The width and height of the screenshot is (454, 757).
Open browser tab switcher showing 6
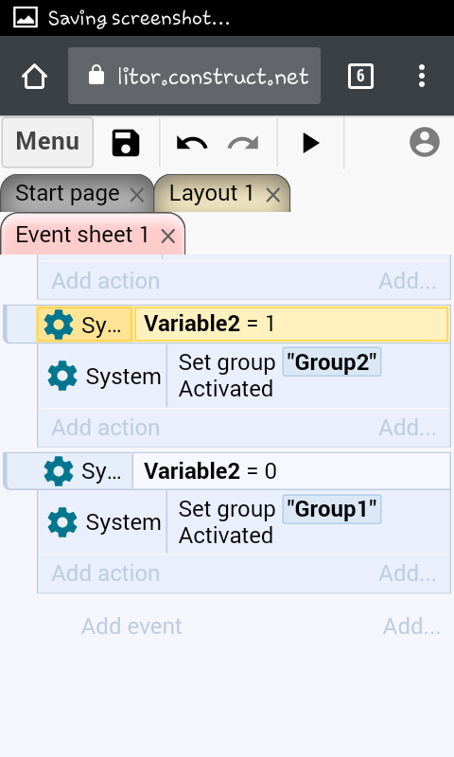(x=360, y=76)
